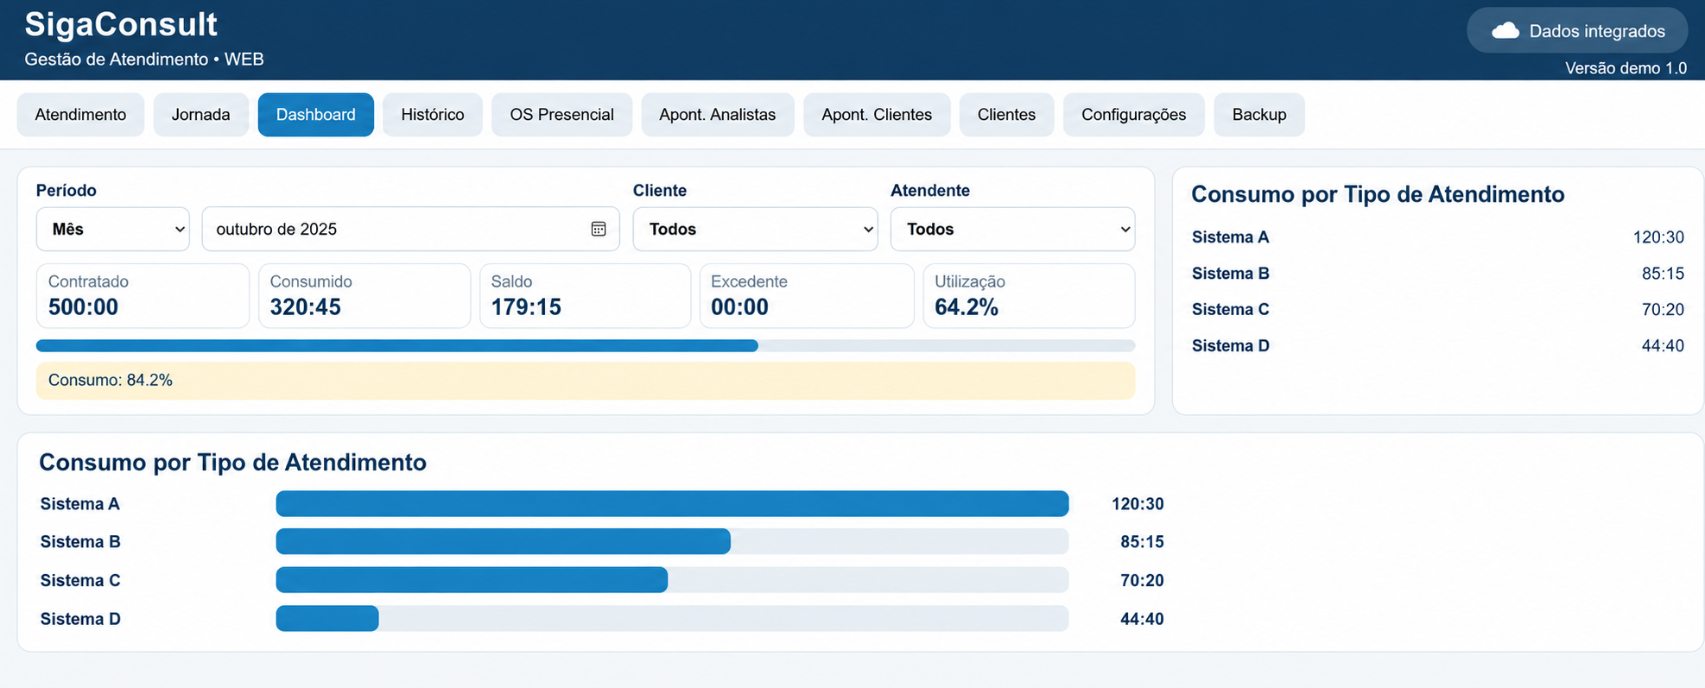
Task: Click the Sistema B consumption bar
Action: (672, 542)
